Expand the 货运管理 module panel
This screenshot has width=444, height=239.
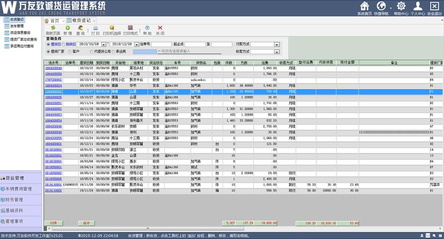pos(21,178)
